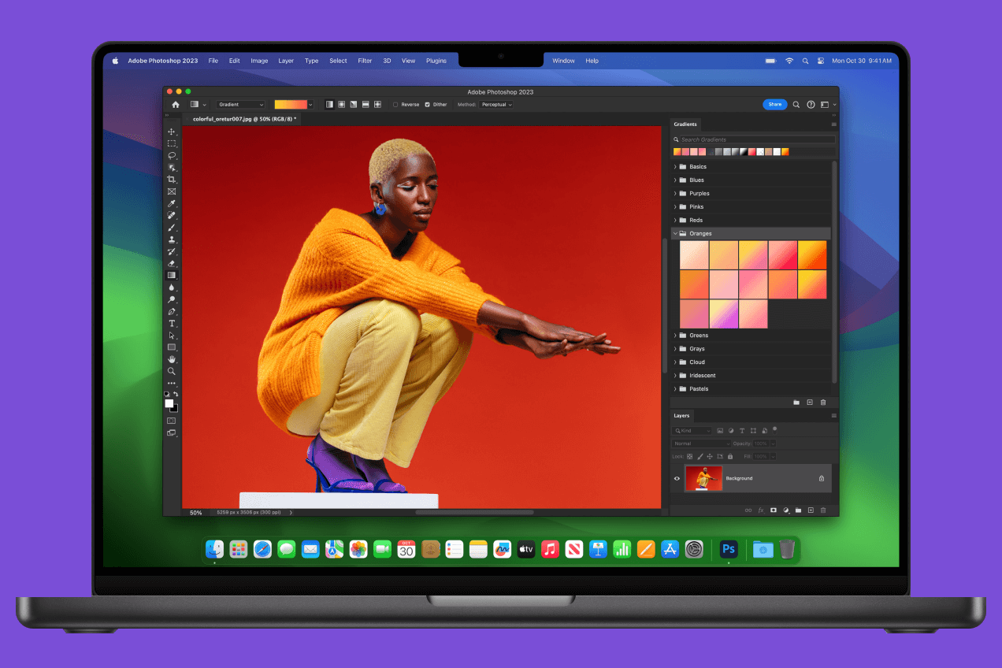Uncheck the Dither option
Screen dimensions: 1002x668
coord(427,104)
